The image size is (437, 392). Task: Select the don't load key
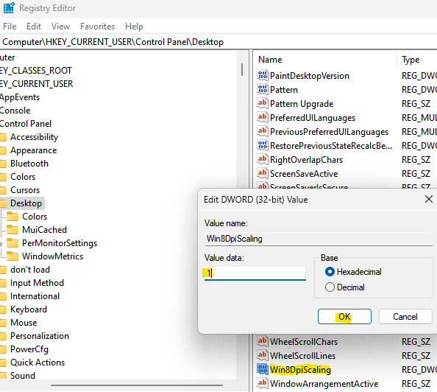[30, 270]
